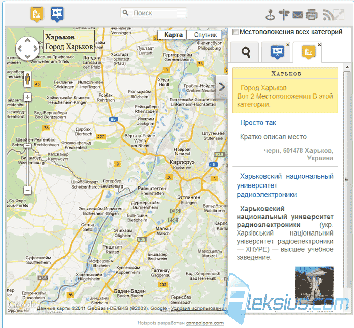Click the printer icon
Viewport: 354px width, 328px height.
[312, 15]
